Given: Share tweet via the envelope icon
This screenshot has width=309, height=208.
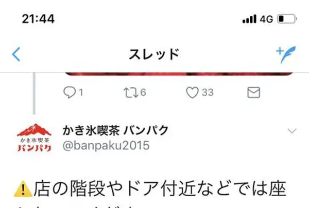Looking at the screenshot, I should 253,92.
